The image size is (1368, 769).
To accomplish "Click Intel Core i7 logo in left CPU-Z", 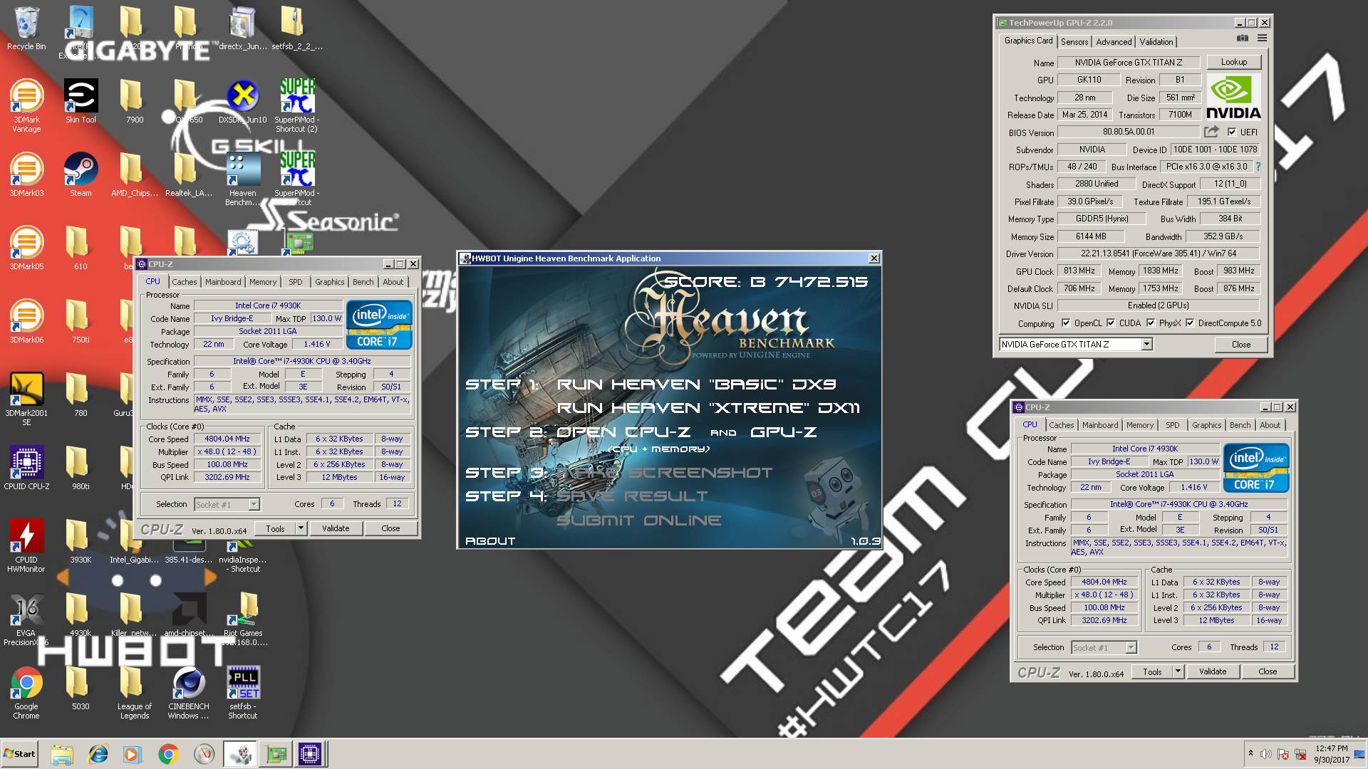I will 379,325.
